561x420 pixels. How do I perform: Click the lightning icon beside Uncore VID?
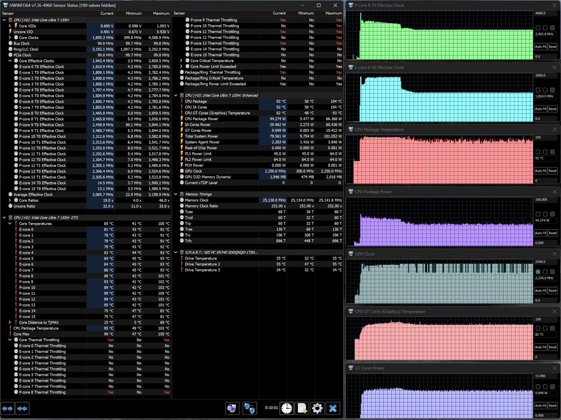click(x=10, y=32)
